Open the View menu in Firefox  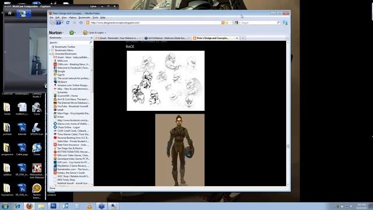[x=64, y=17]
